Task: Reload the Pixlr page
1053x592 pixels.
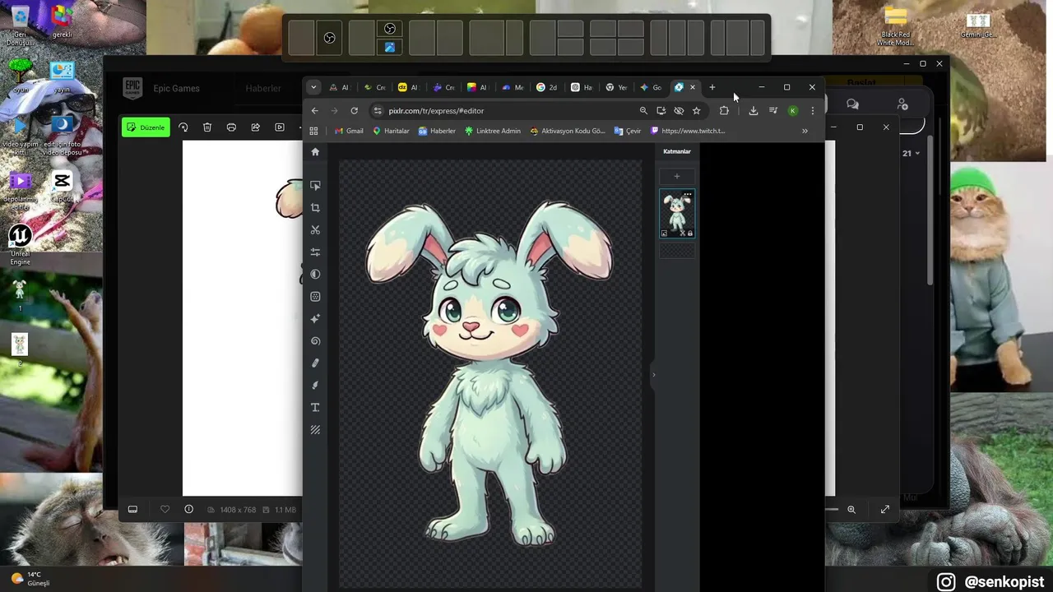Action: 354,111
